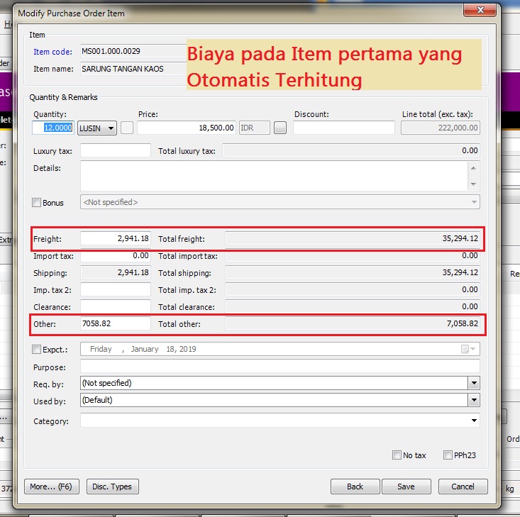Viewport: 520px width, 517px height.
Task: Open Disc. Types
Action: click(x=113, y=487)
